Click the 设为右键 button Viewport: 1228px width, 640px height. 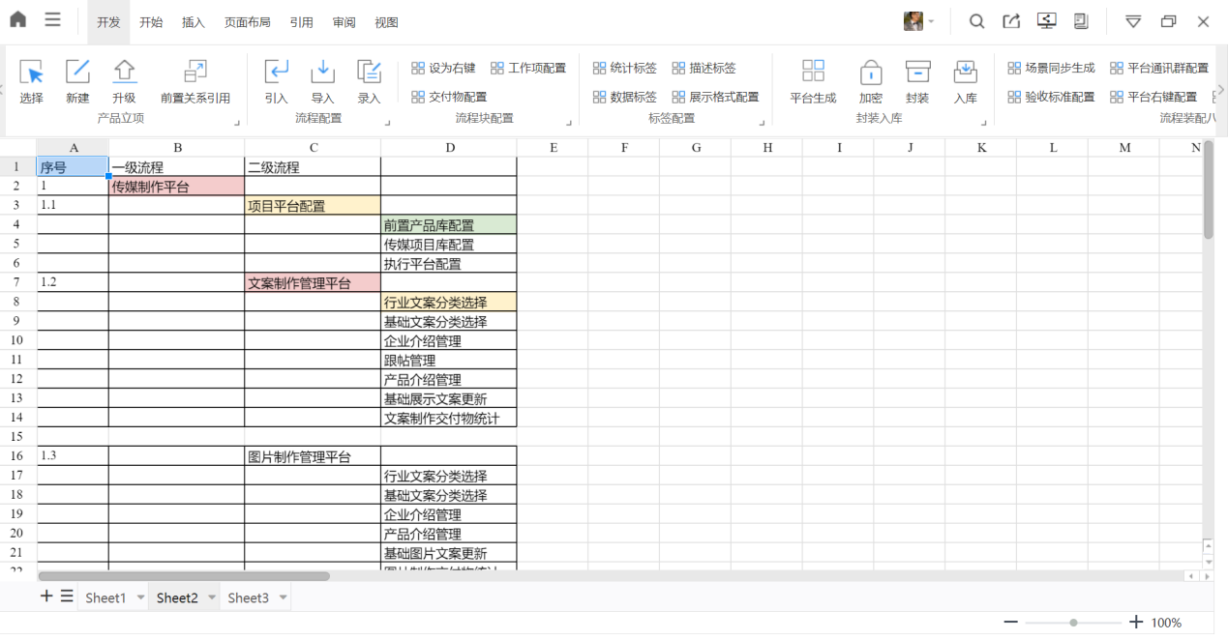[443, 68]
